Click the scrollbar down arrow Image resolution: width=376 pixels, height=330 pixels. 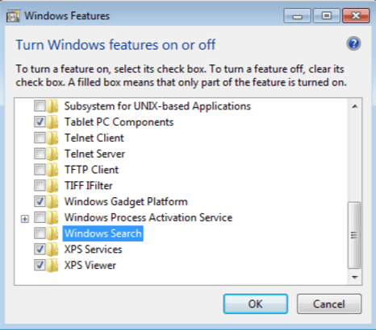[x=355, y=277]
